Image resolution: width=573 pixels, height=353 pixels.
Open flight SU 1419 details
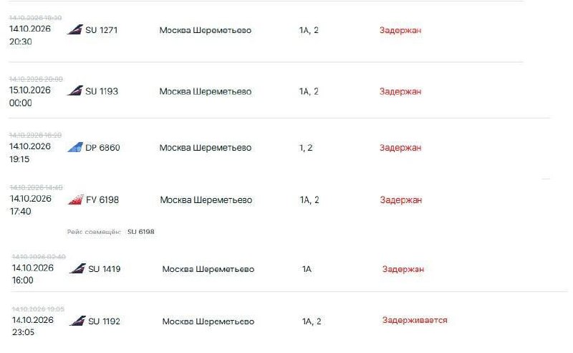[x=104, y=269]
